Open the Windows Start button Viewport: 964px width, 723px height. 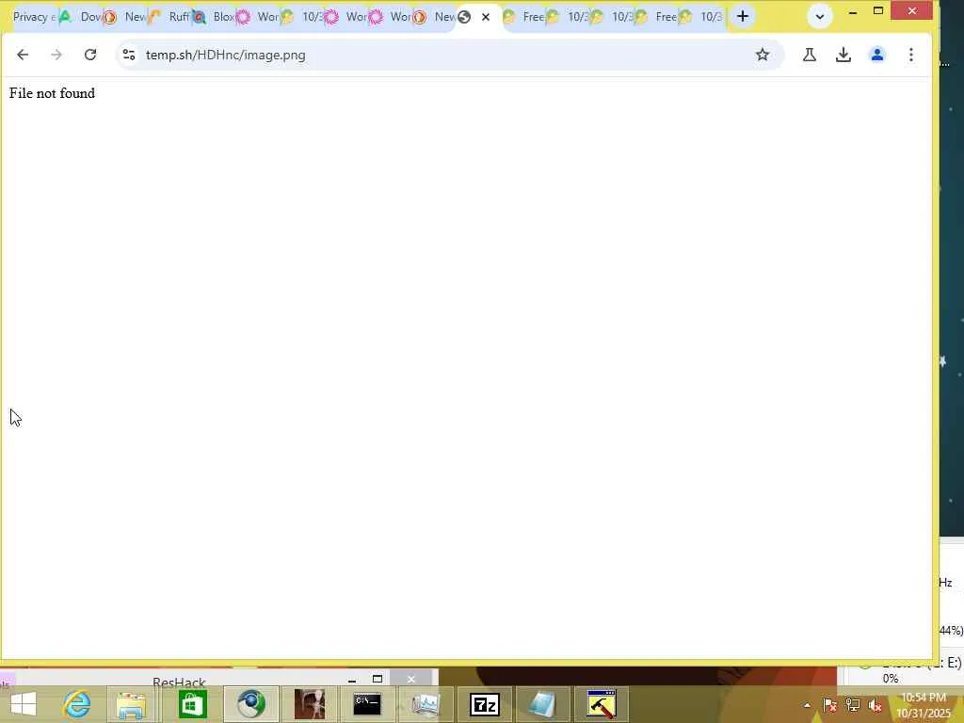24,704
